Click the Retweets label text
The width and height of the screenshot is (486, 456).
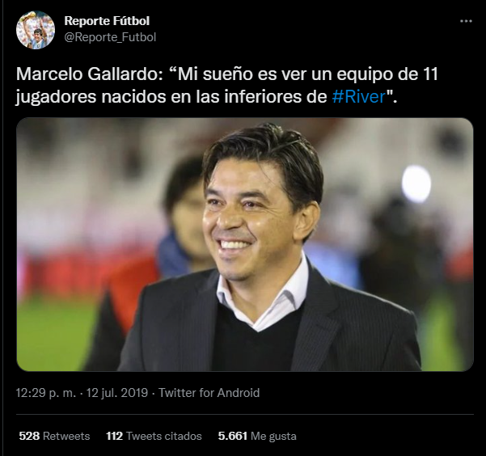coord(66,436)
